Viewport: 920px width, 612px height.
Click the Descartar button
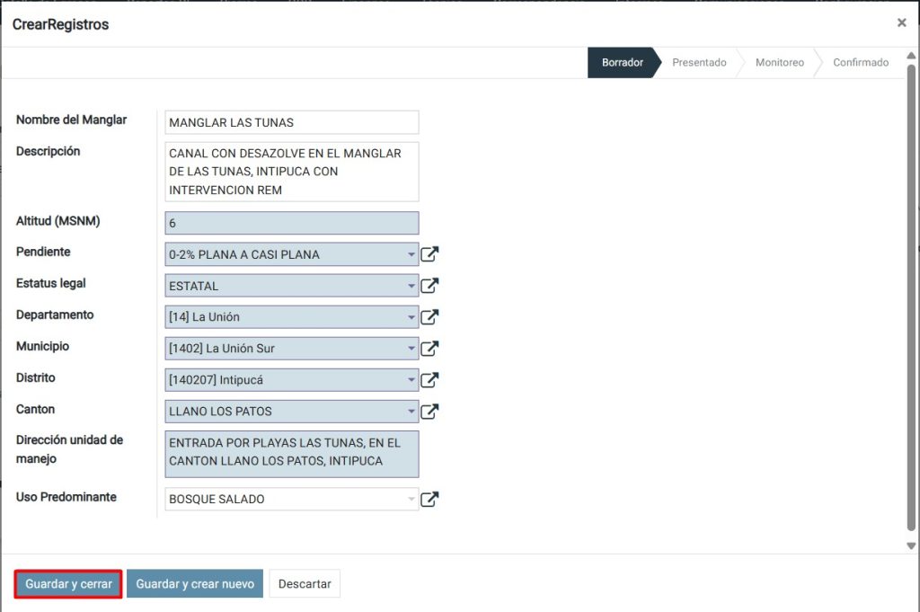(x=305, y=584)
